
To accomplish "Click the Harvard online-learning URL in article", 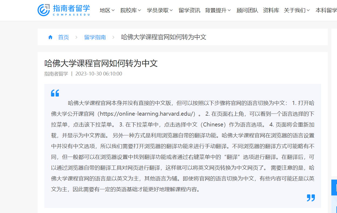I will click(x=147, y=114).
